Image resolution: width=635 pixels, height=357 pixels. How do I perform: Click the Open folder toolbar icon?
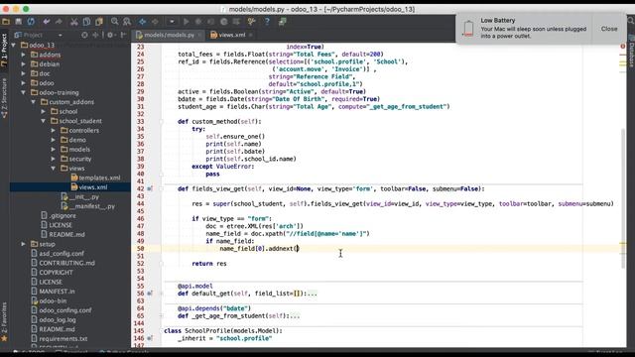coord(6,22)
